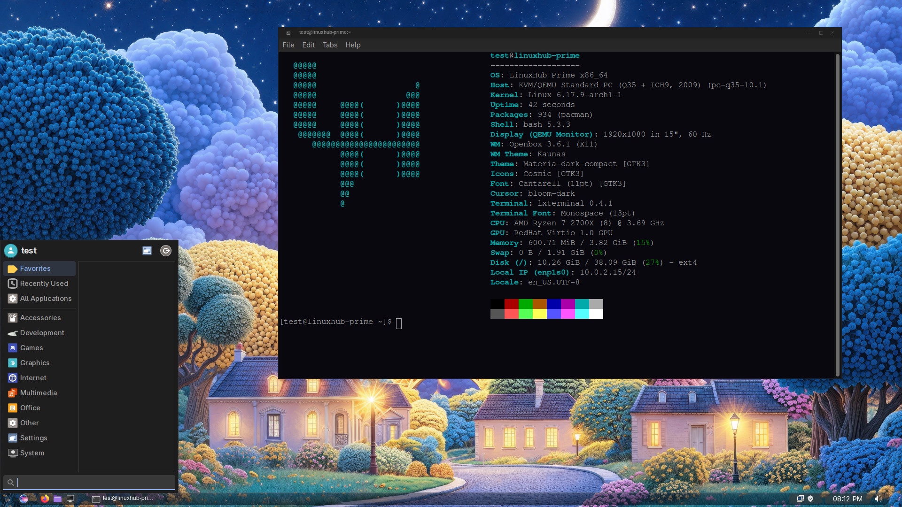Open the purple file manager folder icon
Screen dimensions: 902x507
coord(57,499)
